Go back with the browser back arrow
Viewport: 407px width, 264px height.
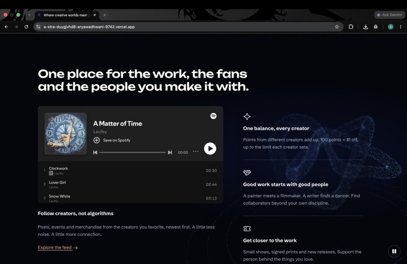[7, 27]
